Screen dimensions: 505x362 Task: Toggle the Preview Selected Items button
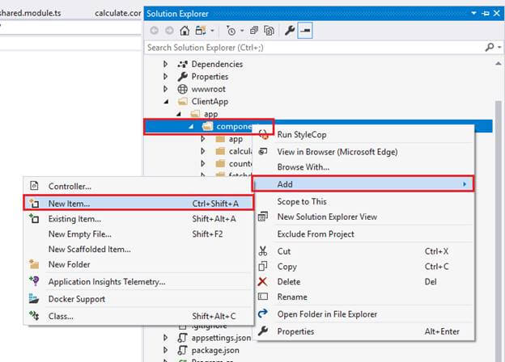pyautogui.click(x=305, y=31)
